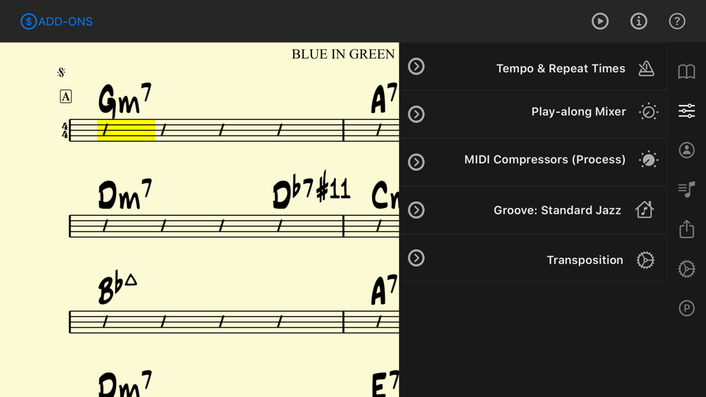Open the ADD-ONS store

click(56, 21)
